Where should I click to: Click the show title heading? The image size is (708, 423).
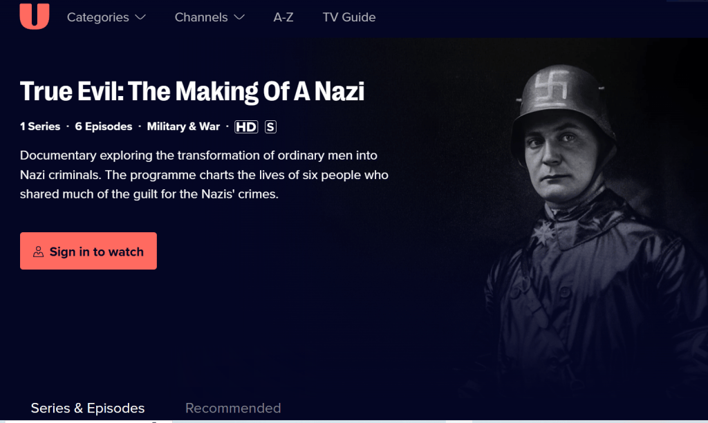192,91
